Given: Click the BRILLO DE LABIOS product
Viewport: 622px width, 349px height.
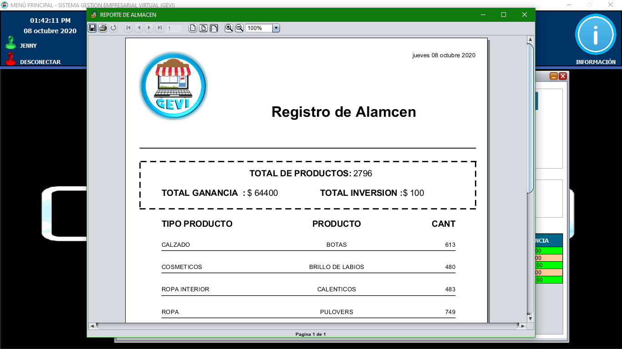Looking at the screenshot, I should [336, 267].
